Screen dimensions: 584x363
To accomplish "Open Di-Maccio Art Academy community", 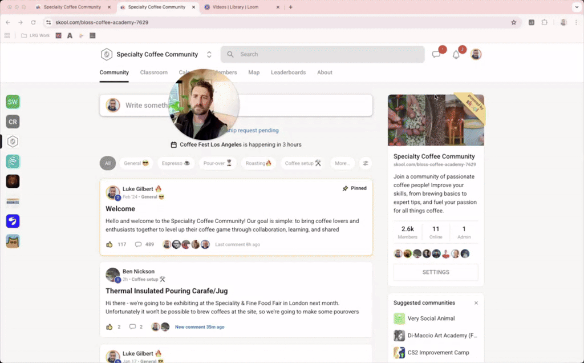I will [435, 336].
